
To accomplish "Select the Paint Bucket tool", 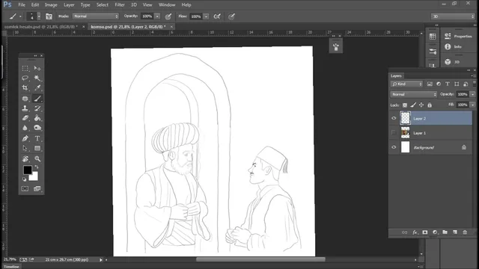I will [x=37, y=118].
